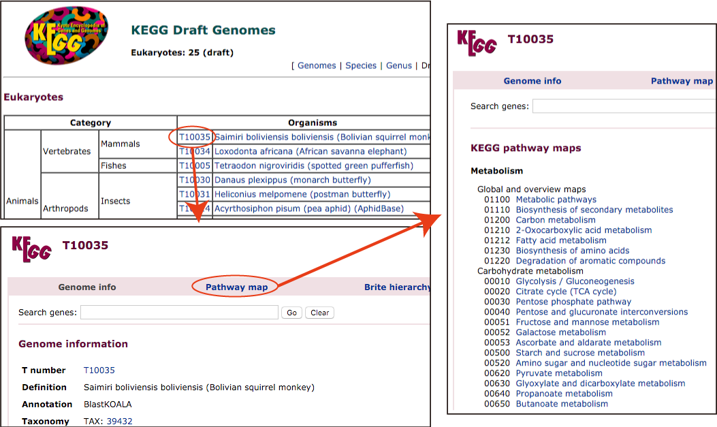Open taxonomy ID 39432 link
Image resolution: width=717 pixels, height=427 pixels.
[119, 421]
